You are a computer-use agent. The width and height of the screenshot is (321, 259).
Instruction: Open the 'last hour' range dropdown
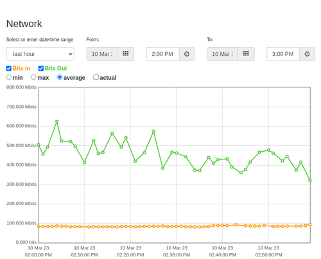(x=40, y=54)
